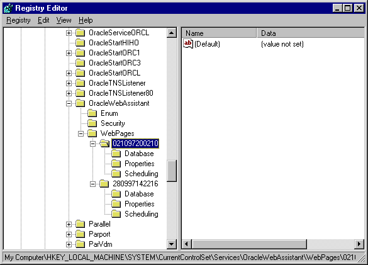The width and height of the screenshot is (368, 265).
Task: Select the OracleStartHIHO key label
Action: (x=114, y=43)
